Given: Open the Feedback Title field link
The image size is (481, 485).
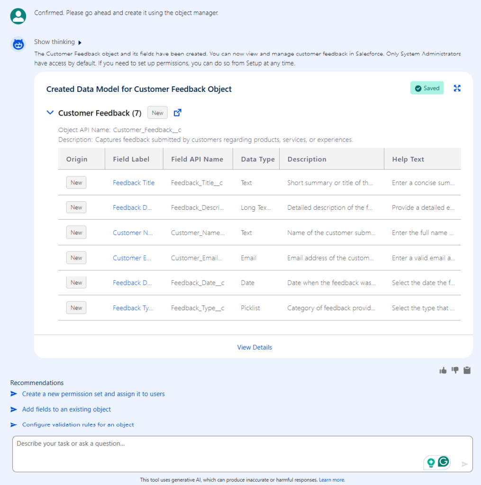Looking at the screenshot, I should click(134, 183).
